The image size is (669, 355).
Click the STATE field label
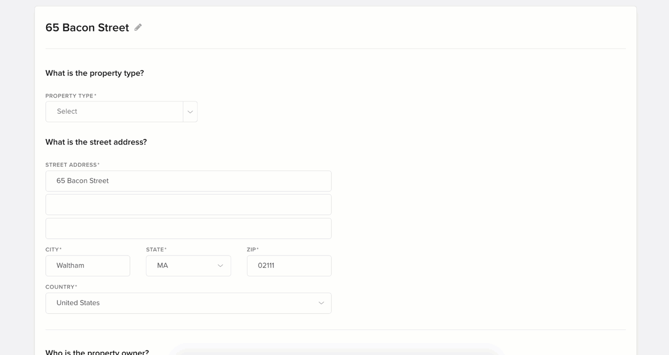tap(156, 250)
